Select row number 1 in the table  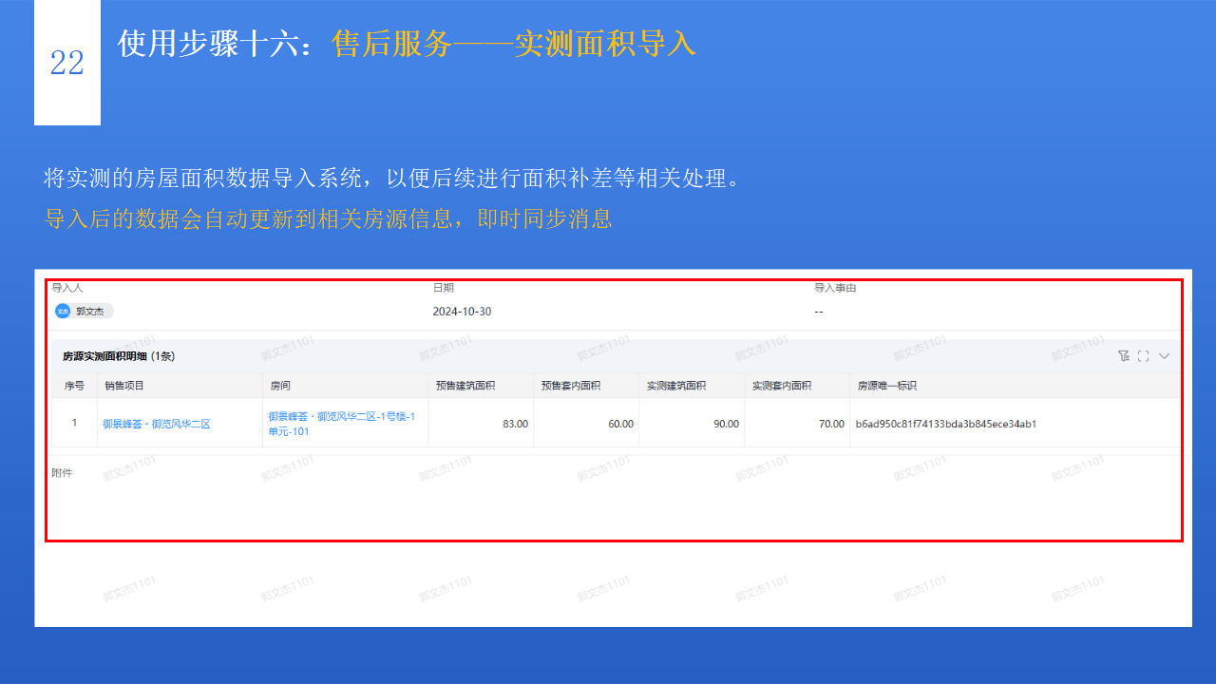pyautogui.click(x=73, y=423)
